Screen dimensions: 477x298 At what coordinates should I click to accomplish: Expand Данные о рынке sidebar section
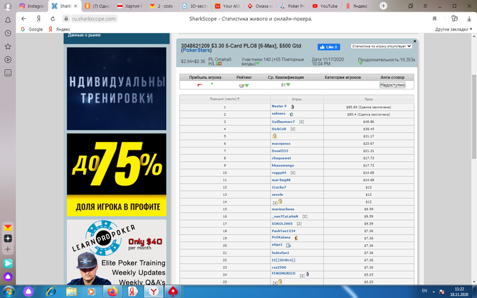click(117, 35)
